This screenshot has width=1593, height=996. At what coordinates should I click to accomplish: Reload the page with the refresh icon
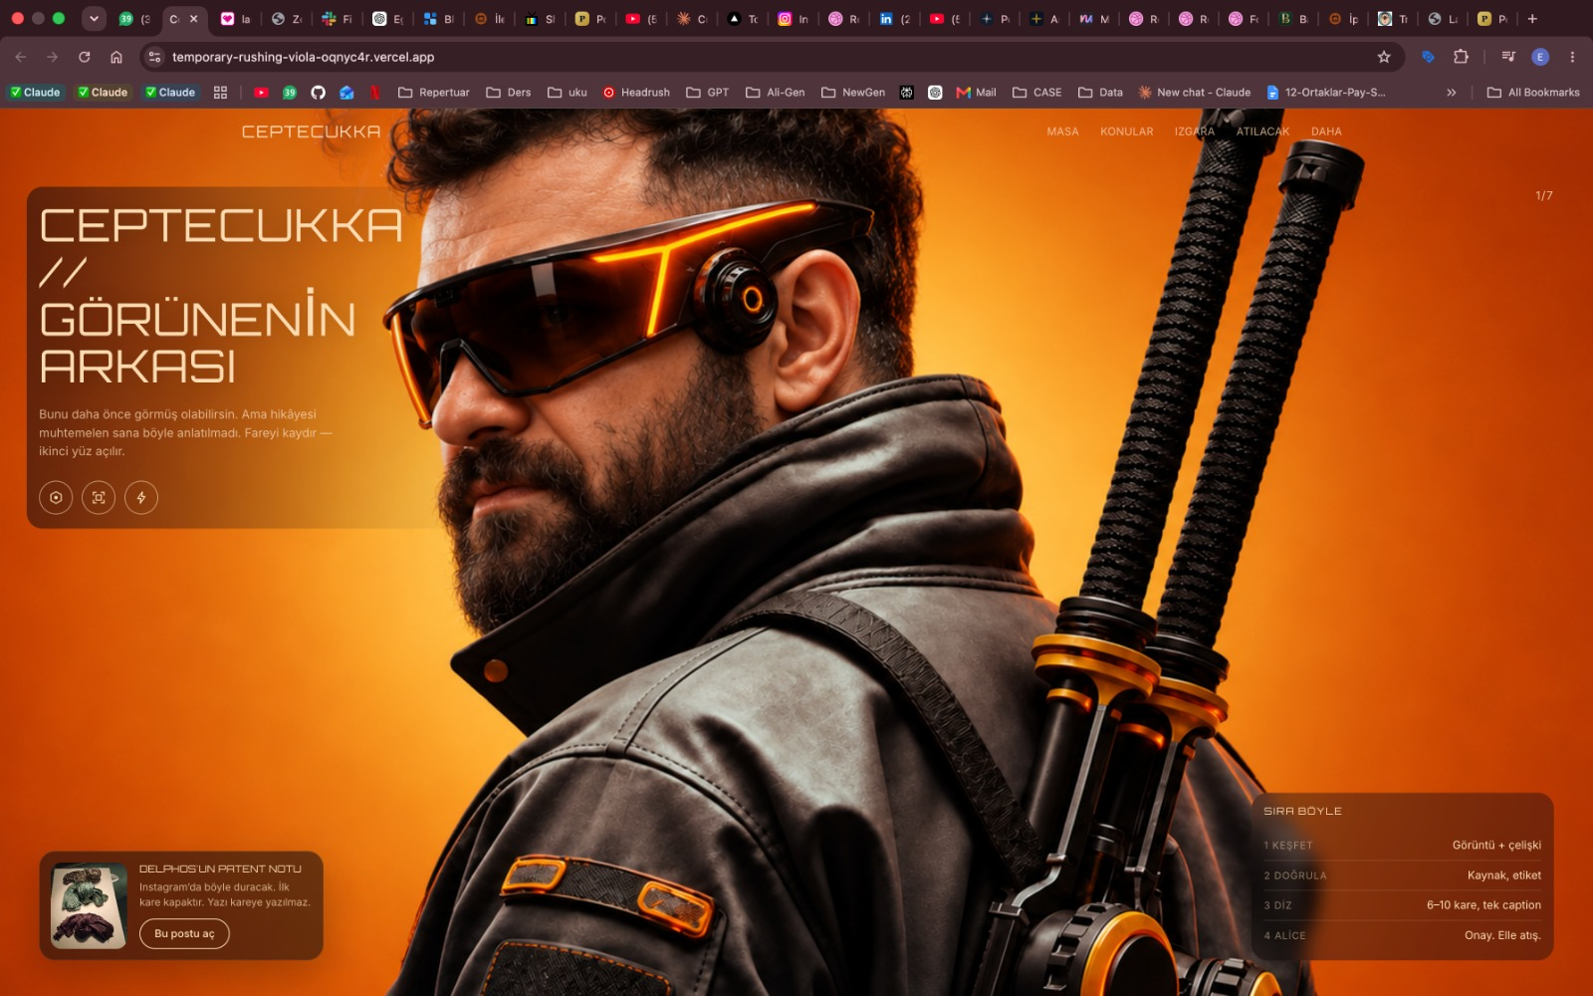point(85,57)
